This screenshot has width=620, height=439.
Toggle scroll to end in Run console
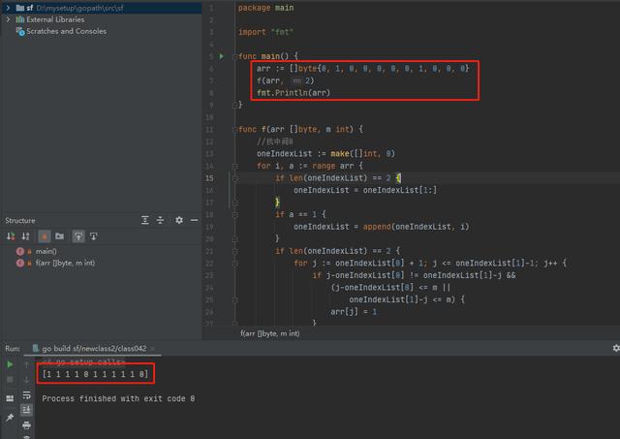tap(27, 408)
